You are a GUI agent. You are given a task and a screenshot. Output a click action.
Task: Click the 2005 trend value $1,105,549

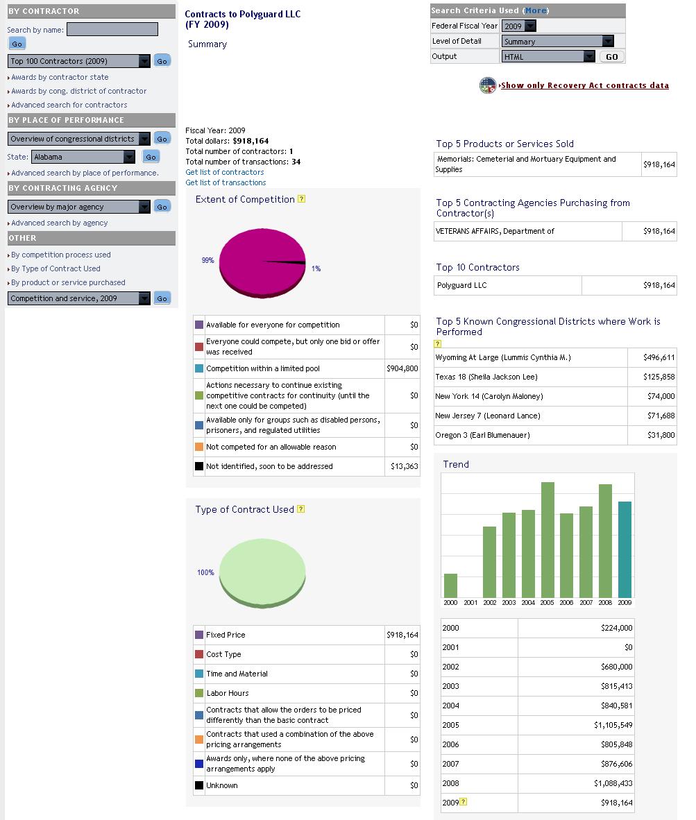(613, 725)
